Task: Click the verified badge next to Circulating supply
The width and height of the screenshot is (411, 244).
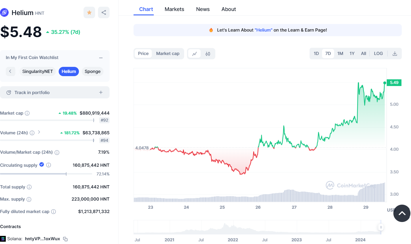Action: coord(42,165)
